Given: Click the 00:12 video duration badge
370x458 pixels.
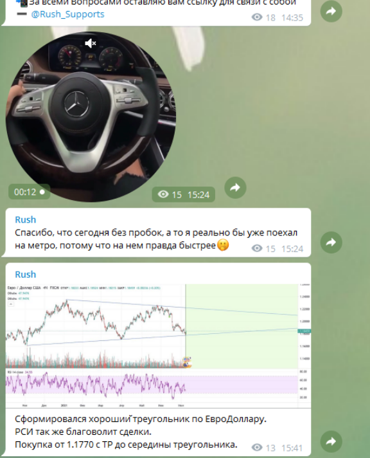Looking at the screenshot, I should [29, 192].
